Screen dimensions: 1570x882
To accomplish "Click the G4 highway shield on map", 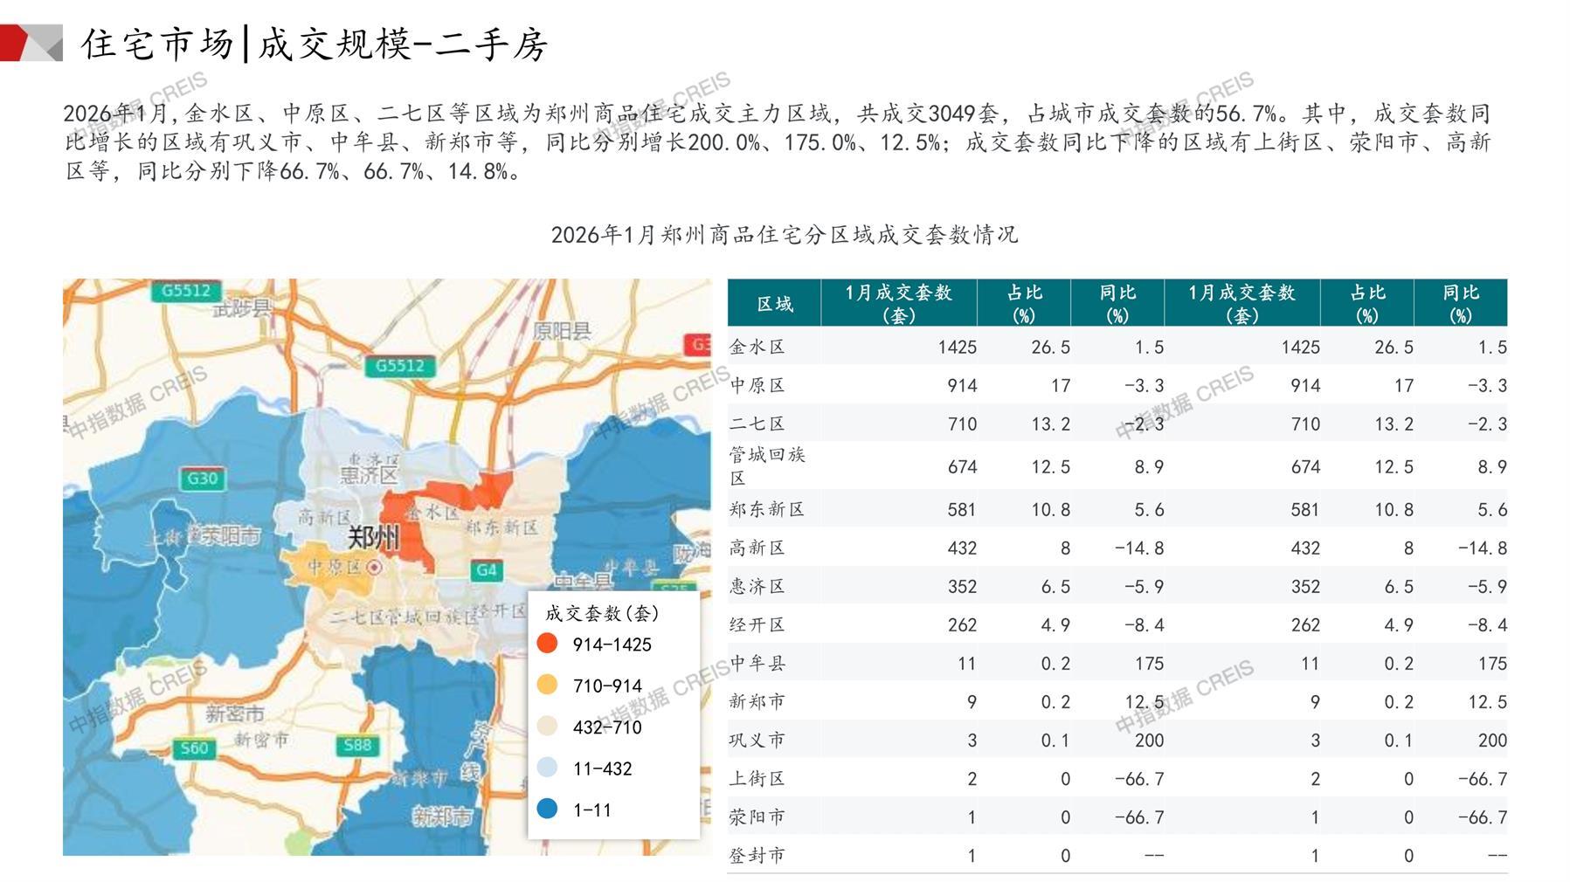I will tap(486, 570).
